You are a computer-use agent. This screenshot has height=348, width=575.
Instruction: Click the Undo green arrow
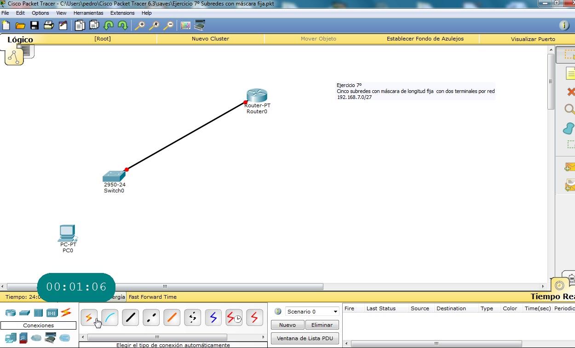[x=109, y=25]
